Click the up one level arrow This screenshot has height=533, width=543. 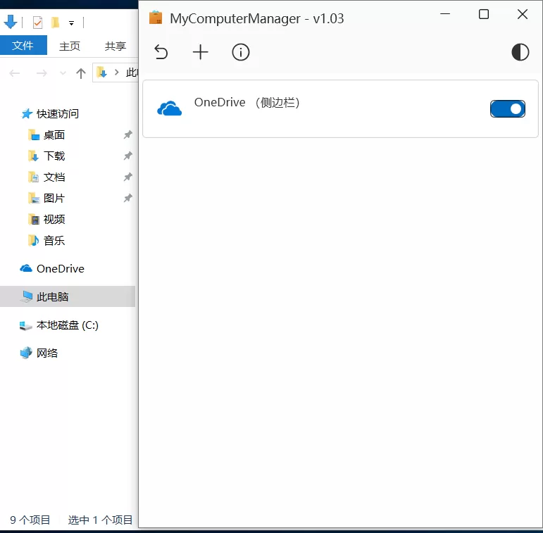pos(81,73)
